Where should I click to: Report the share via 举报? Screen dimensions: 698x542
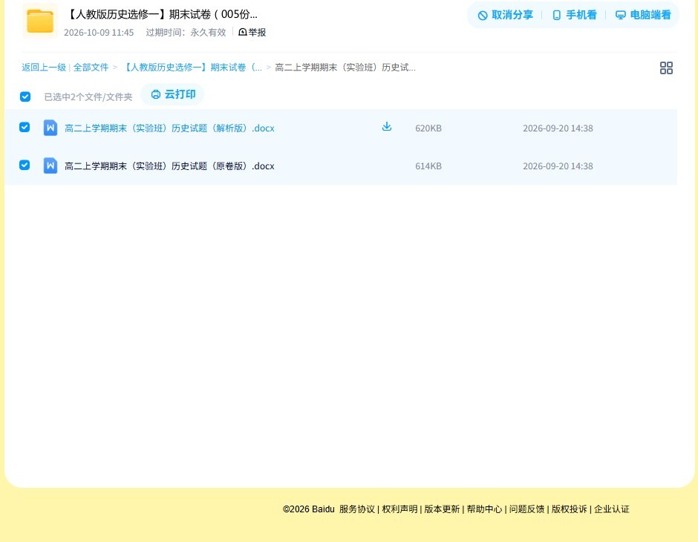[252, 33]
